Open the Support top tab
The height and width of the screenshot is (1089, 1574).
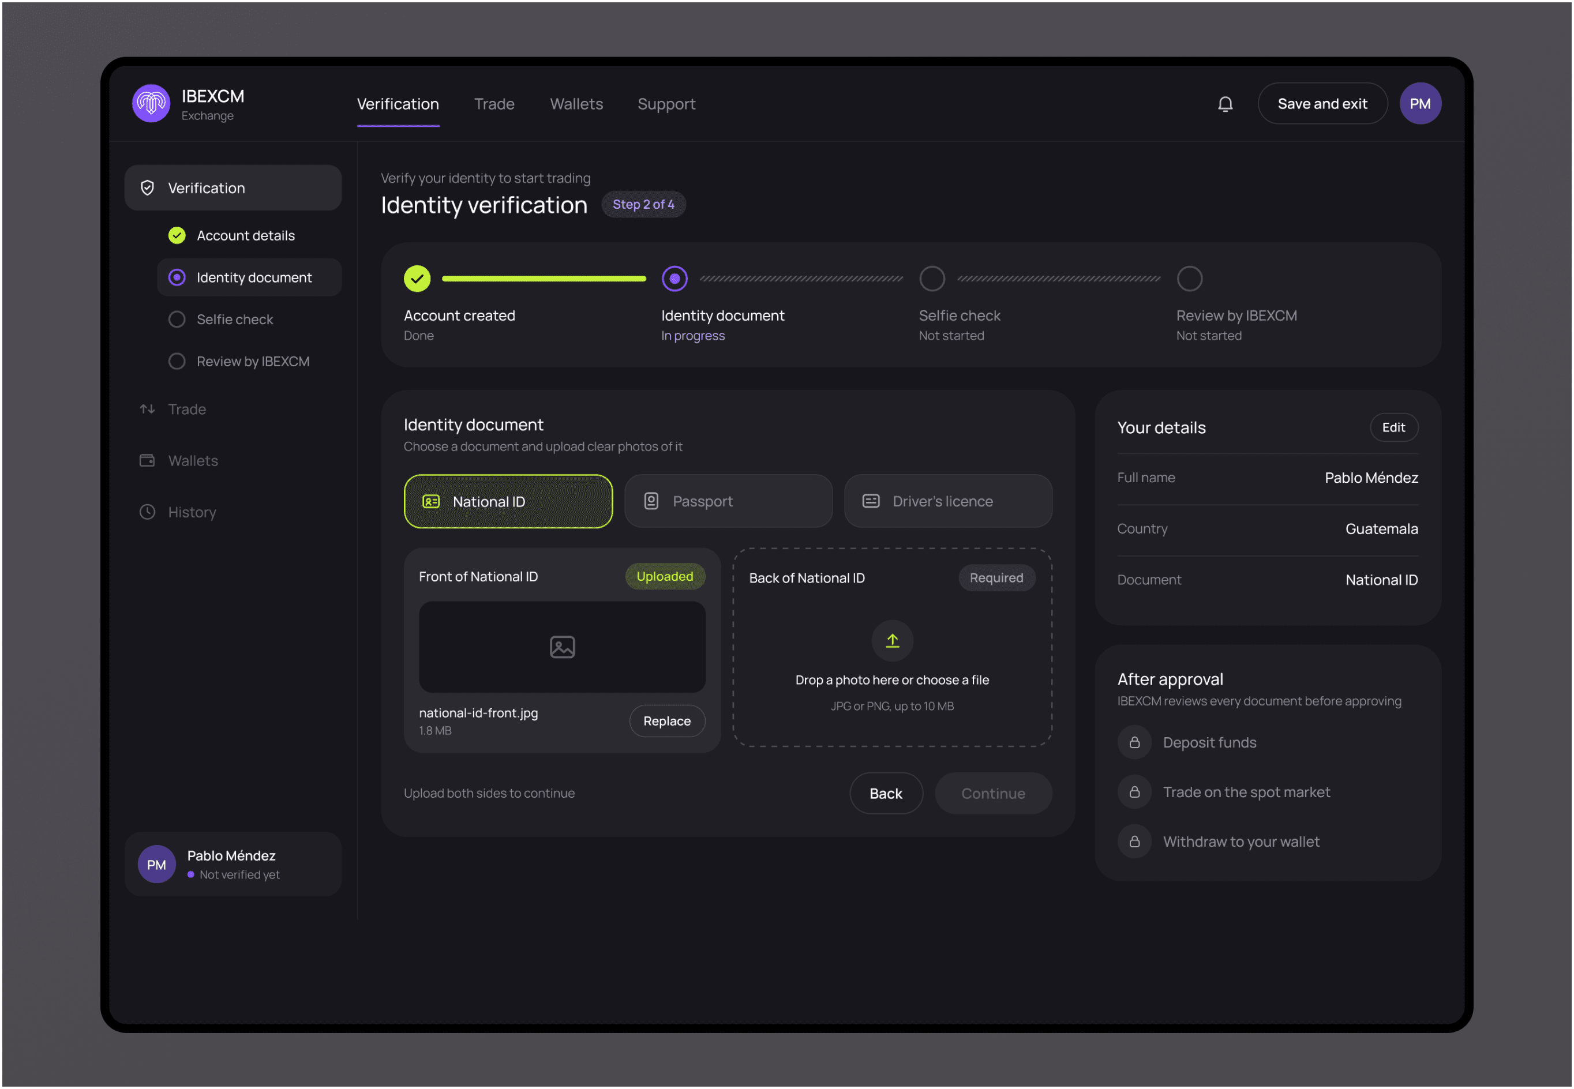click(x=666, y=104)
